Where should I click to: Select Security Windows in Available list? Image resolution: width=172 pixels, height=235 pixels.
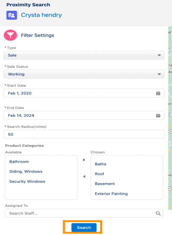pos(27,181)
